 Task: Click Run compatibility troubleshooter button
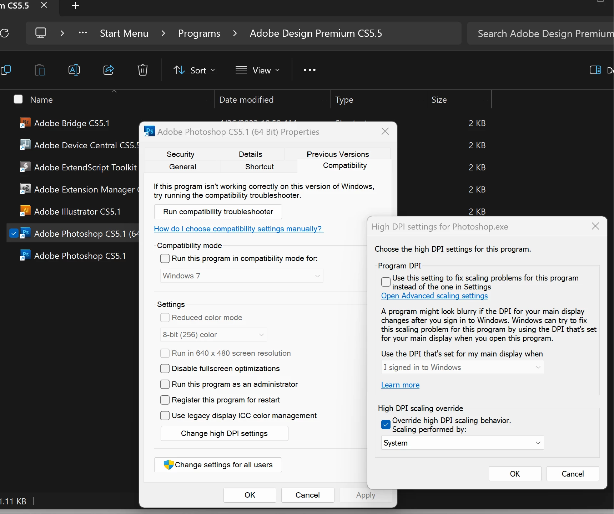(218, 212)
